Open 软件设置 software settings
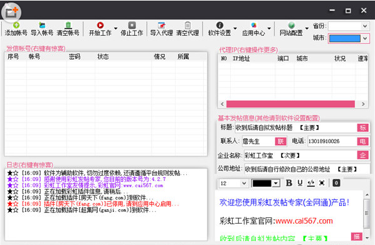The width and height of the screenshot is (375, 245). pos(219,29)
